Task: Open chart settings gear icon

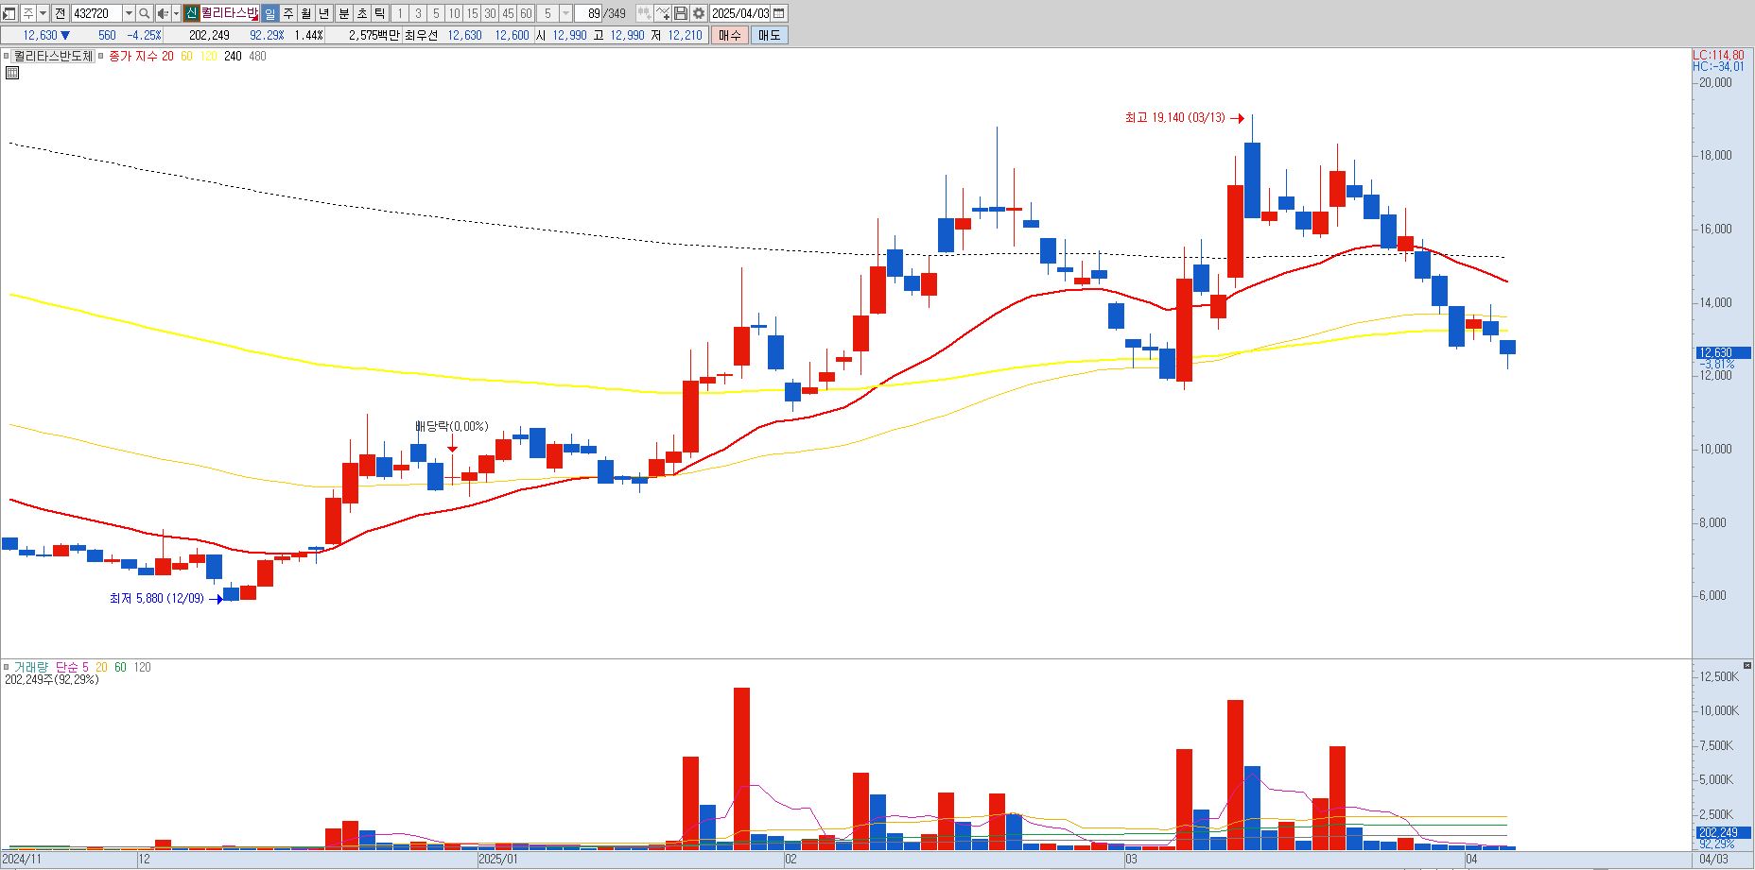Action: 699,13
